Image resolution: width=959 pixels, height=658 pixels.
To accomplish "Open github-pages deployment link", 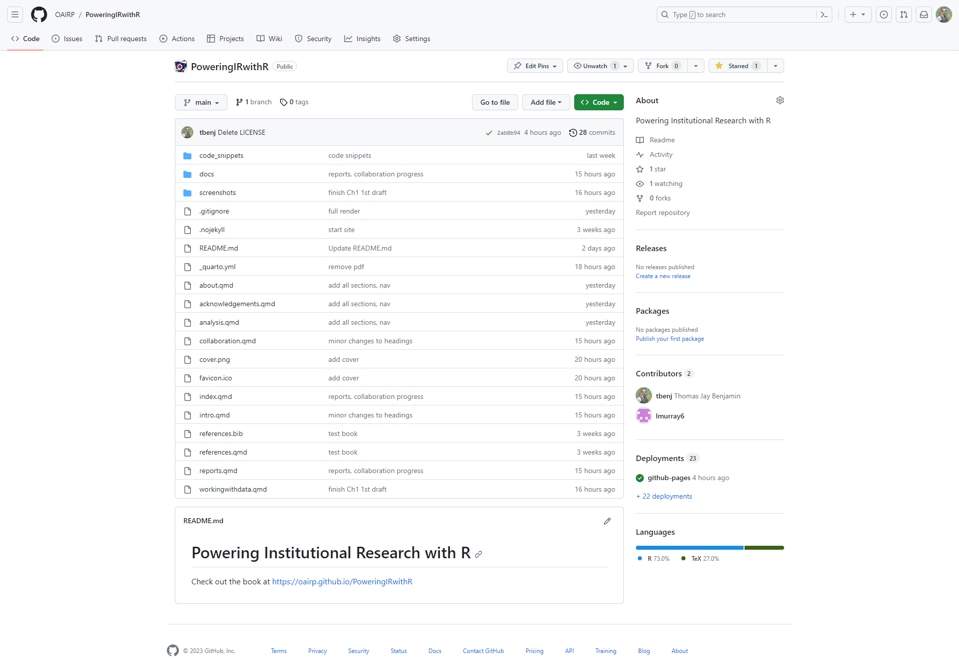I will pyautogui.click(x=669, y=478).
